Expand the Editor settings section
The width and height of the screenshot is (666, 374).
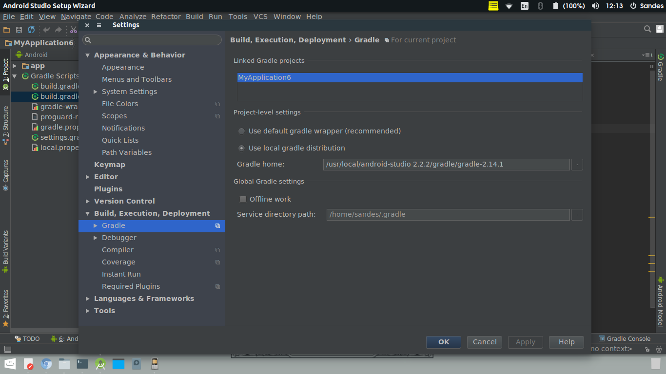click(x=88, y=177)
